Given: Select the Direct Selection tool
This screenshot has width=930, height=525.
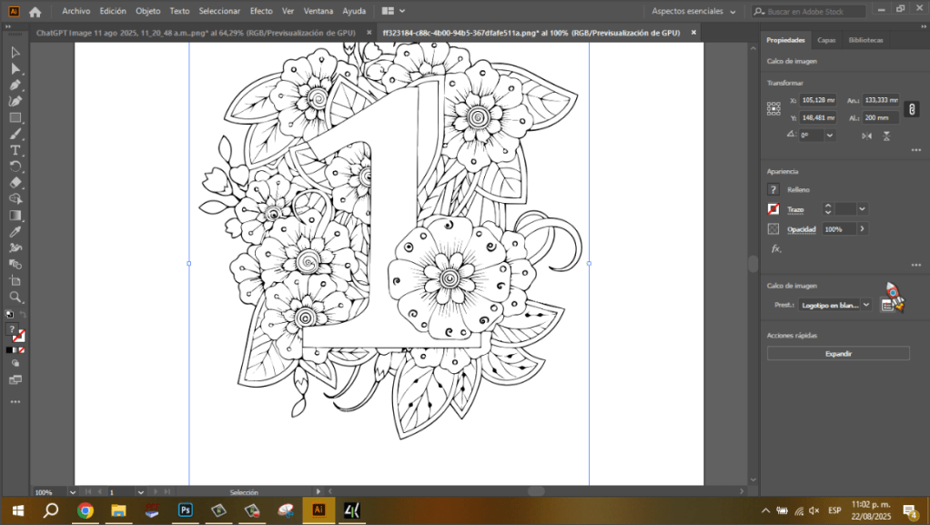Looking at the screenshot, I should [x=15, y=68].
